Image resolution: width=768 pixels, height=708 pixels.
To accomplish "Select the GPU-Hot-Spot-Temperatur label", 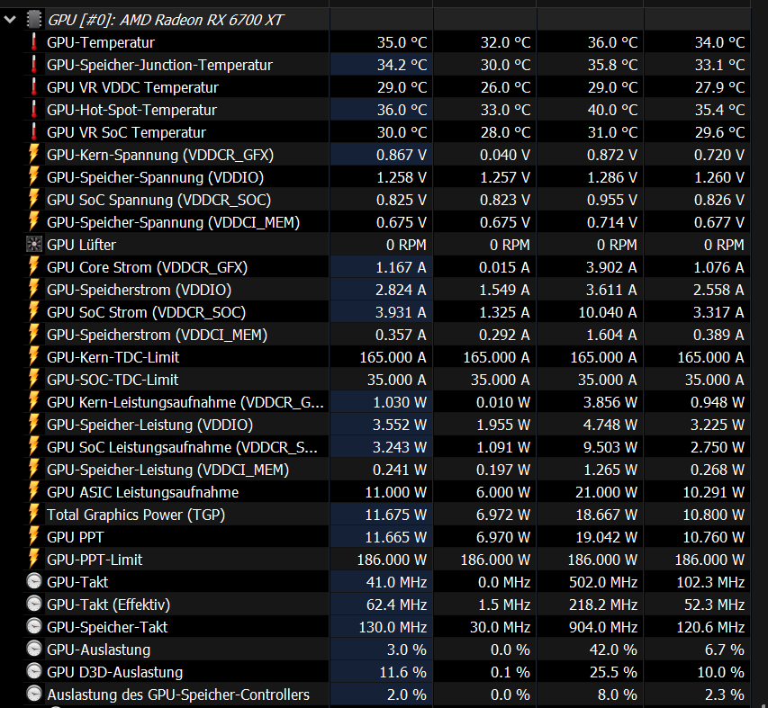I will click(x=131, y=110).
